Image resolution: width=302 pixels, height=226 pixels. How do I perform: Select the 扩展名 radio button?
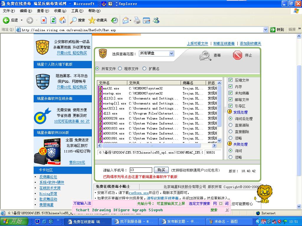click(145, 68)
